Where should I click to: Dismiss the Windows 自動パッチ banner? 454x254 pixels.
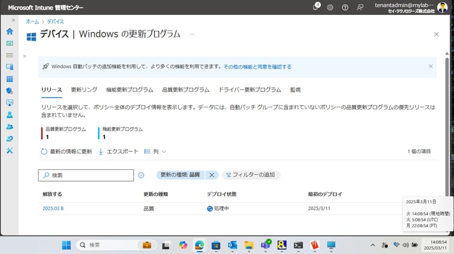431,66
